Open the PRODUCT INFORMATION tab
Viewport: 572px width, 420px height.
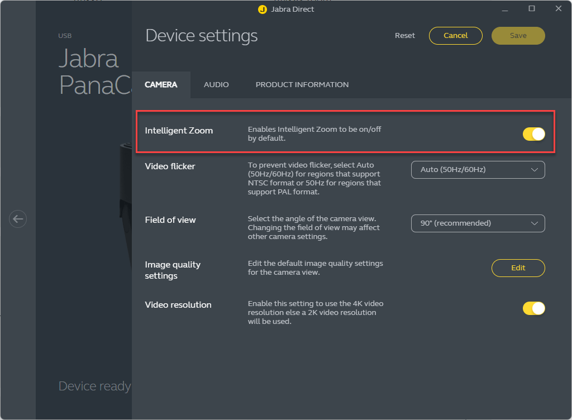(302, 85)
